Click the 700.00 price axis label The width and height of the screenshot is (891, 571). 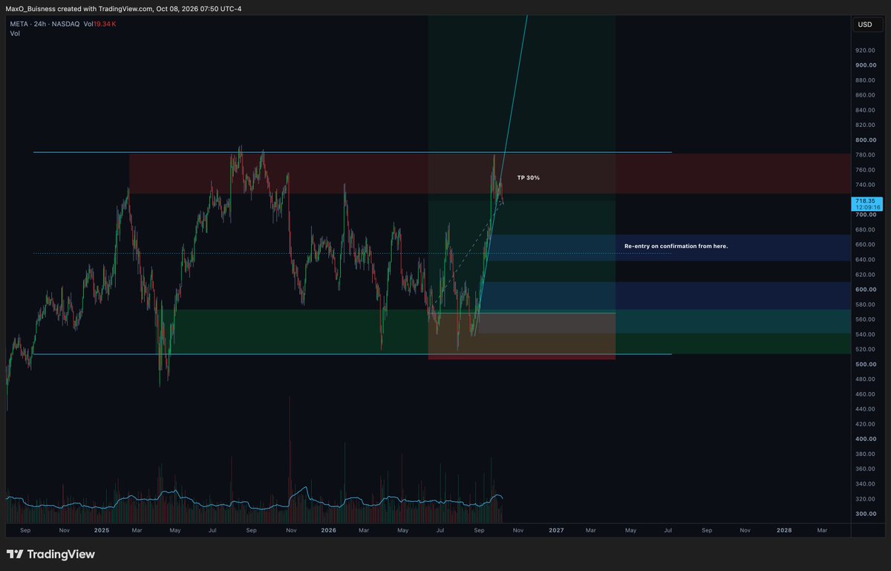pos(865,215)
